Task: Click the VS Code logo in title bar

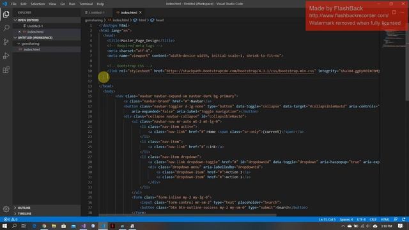Action: (x=4, y=4)
